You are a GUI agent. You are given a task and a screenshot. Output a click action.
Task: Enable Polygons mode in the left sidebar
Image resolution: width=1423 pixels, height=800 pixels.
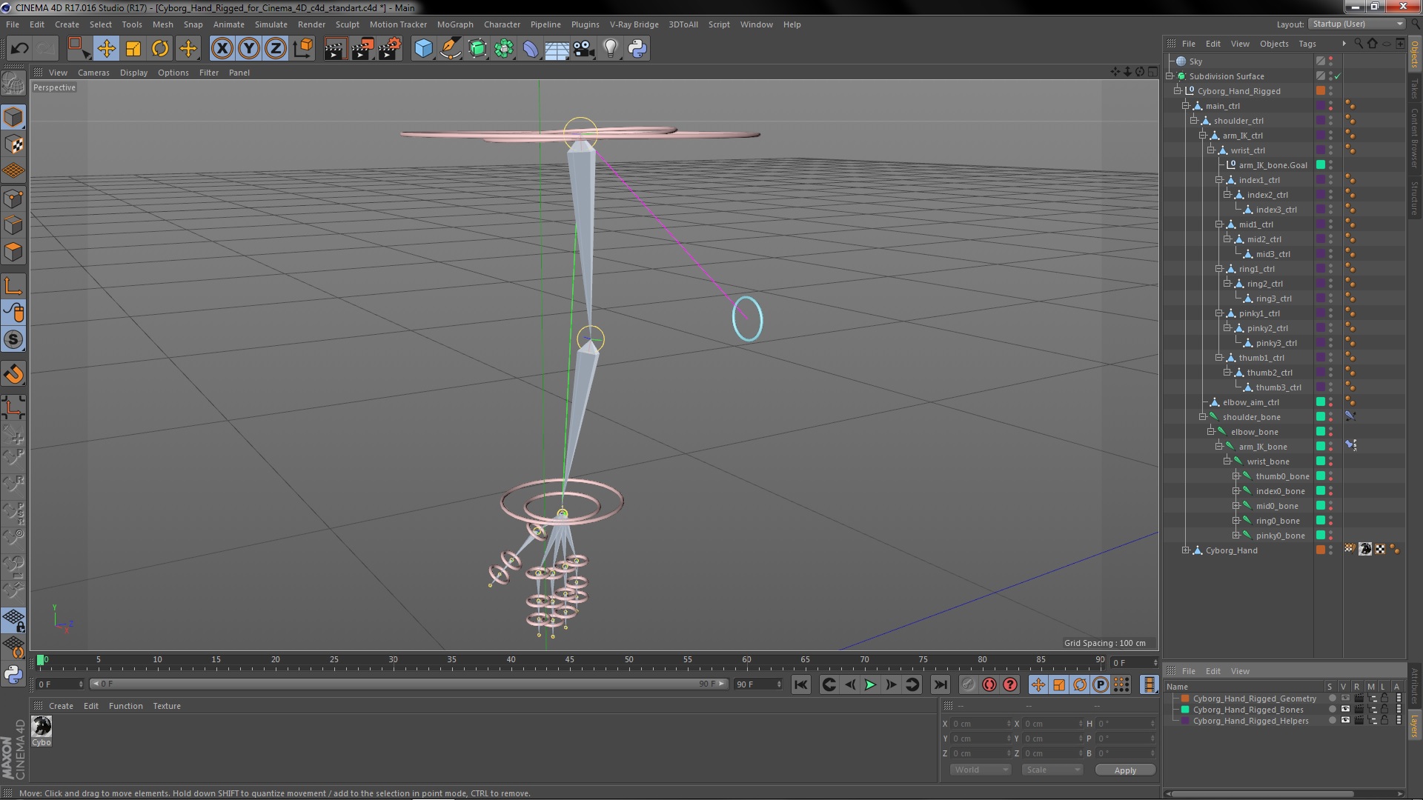click(13, 253)
